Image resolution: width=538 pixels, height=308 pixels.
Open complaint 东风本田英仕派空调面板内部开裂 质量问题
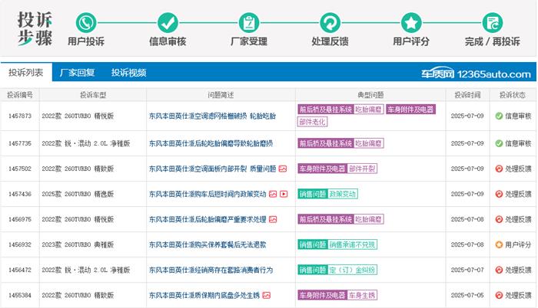click(x=212, y=169)
